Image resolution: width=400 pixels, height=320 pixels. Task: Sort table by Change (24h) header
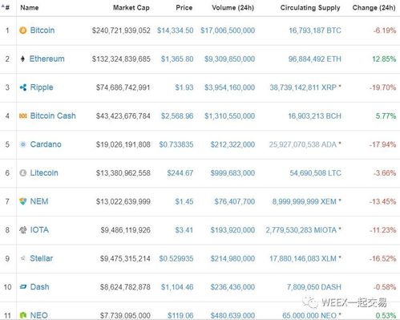pos(374,8)
